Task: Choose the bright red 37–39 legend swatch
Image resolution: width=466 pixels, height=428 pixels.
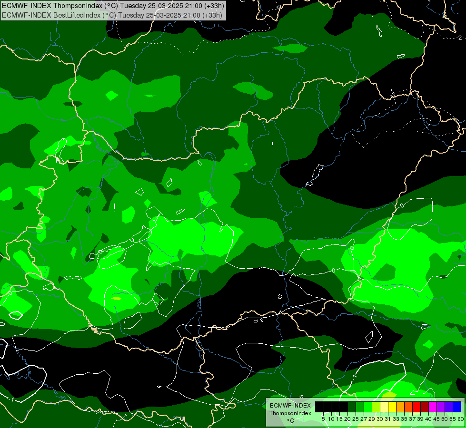Action: [x=416, y=407]
